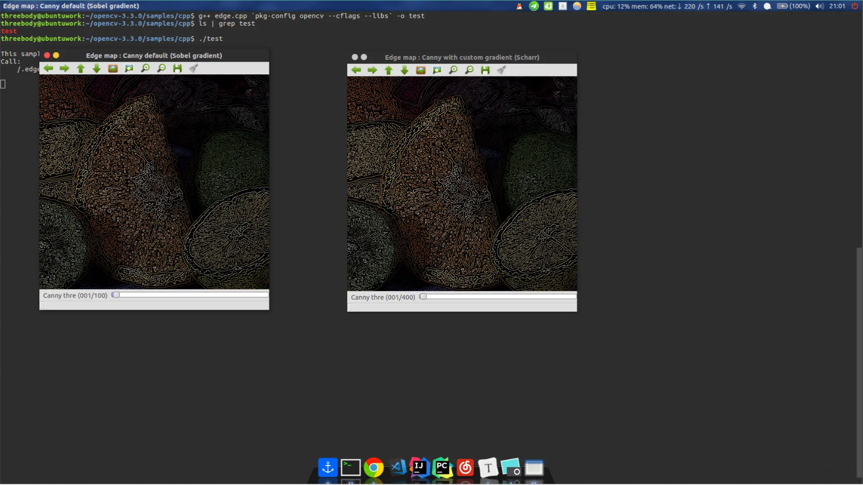Save the Scharr edge map image

[485, 70]
